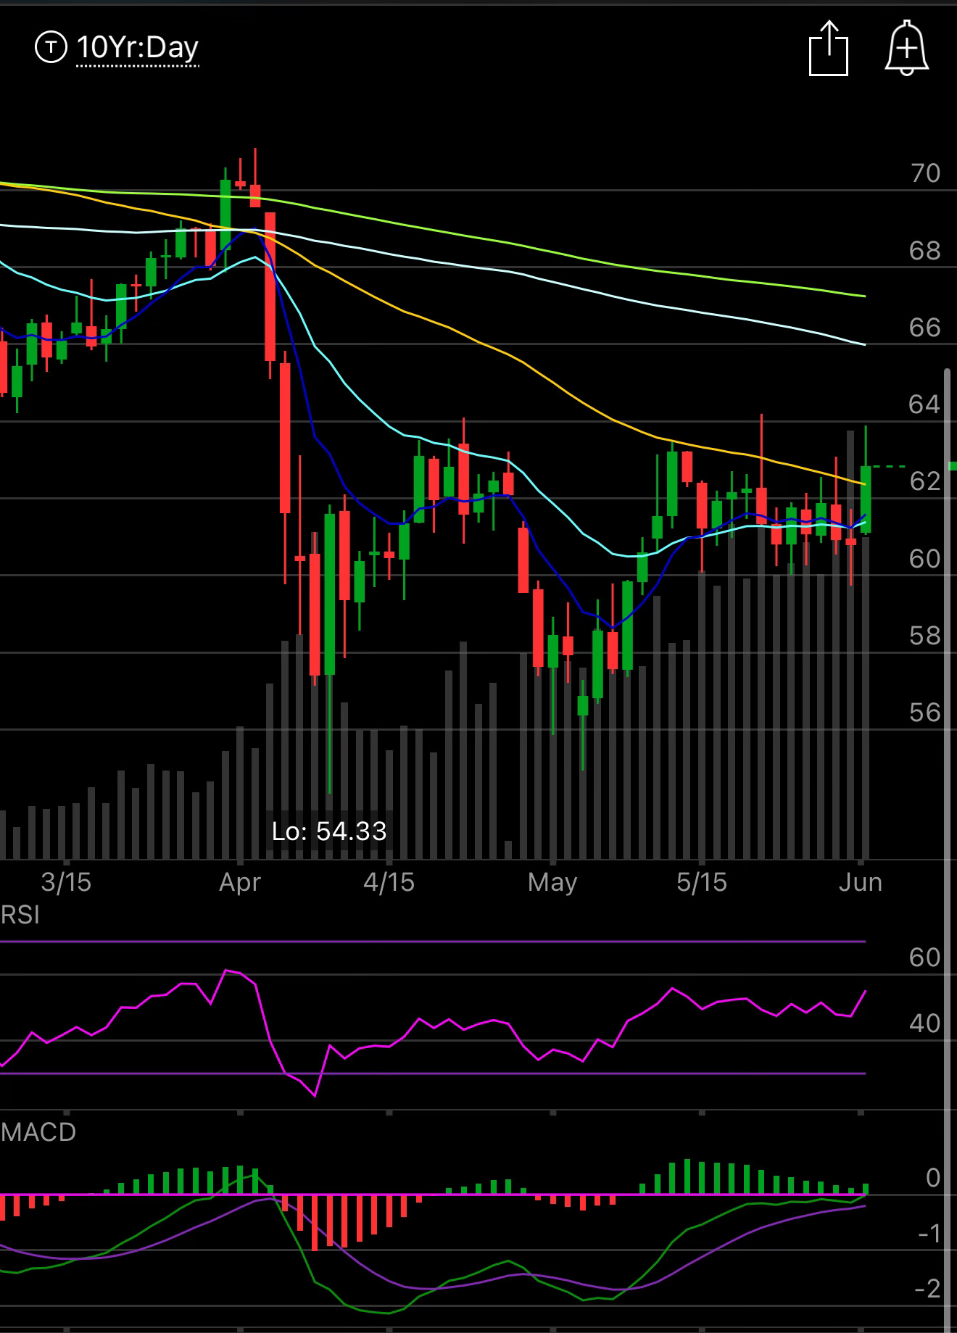Tap the 70 price axis label

(925, 173)
